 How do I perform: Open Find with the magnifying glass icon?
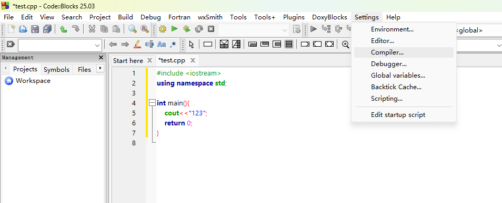pos(132,29)
